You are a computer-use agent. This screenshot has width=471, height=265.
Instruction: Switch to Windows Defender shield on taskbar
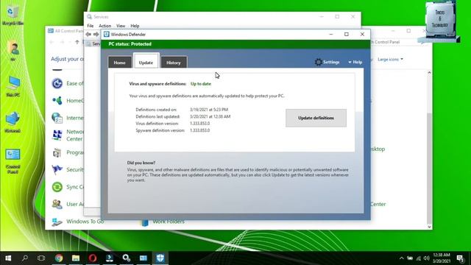pos(160,258)
